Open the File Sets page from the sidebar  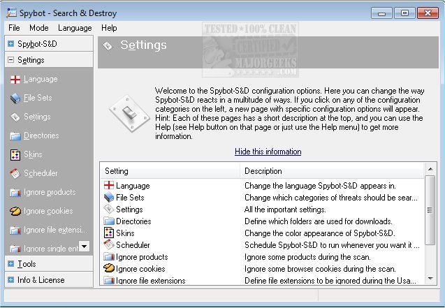38,98
